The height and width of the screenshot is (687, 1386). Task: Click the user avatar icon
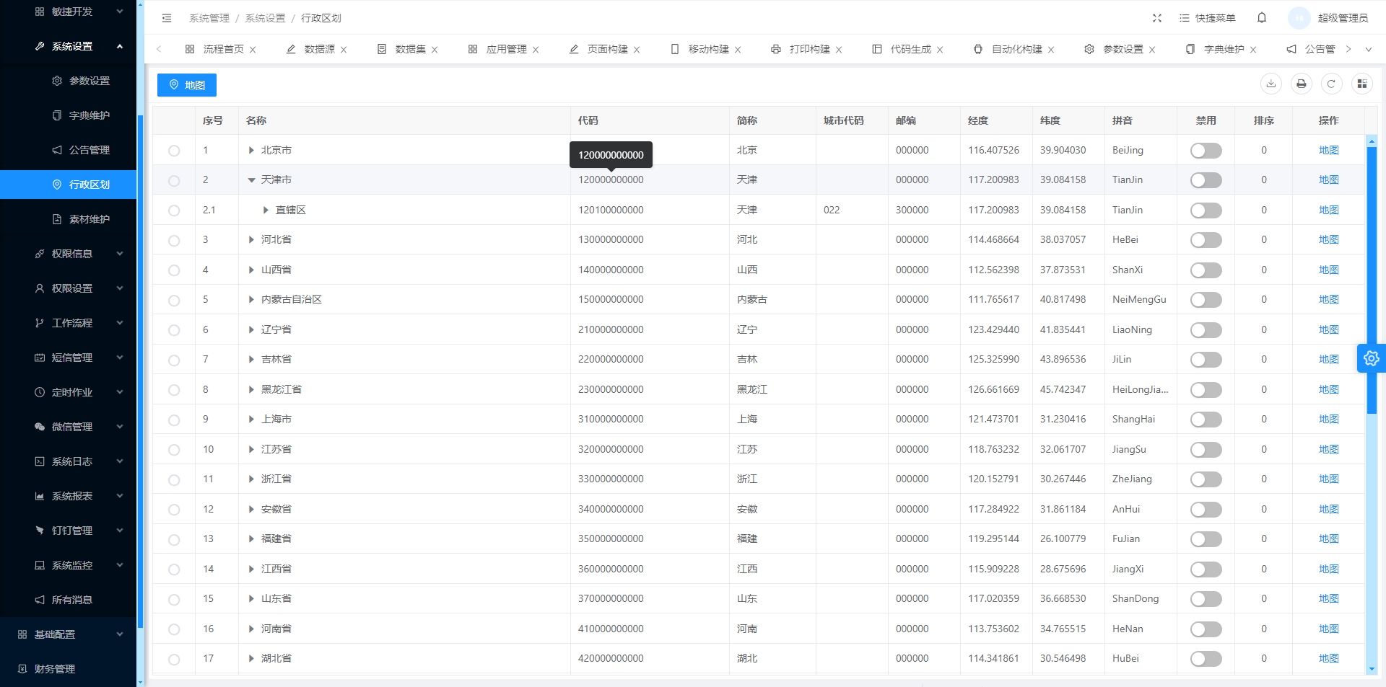click(x=1299, y=18)
